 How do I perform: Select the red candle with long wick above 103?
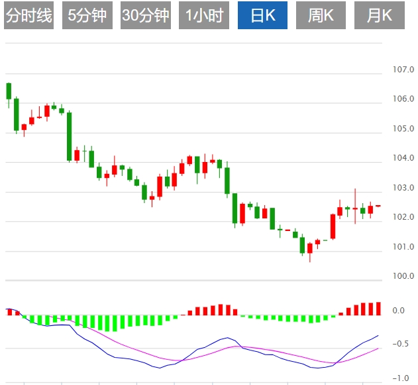click(x=355, y=208)
